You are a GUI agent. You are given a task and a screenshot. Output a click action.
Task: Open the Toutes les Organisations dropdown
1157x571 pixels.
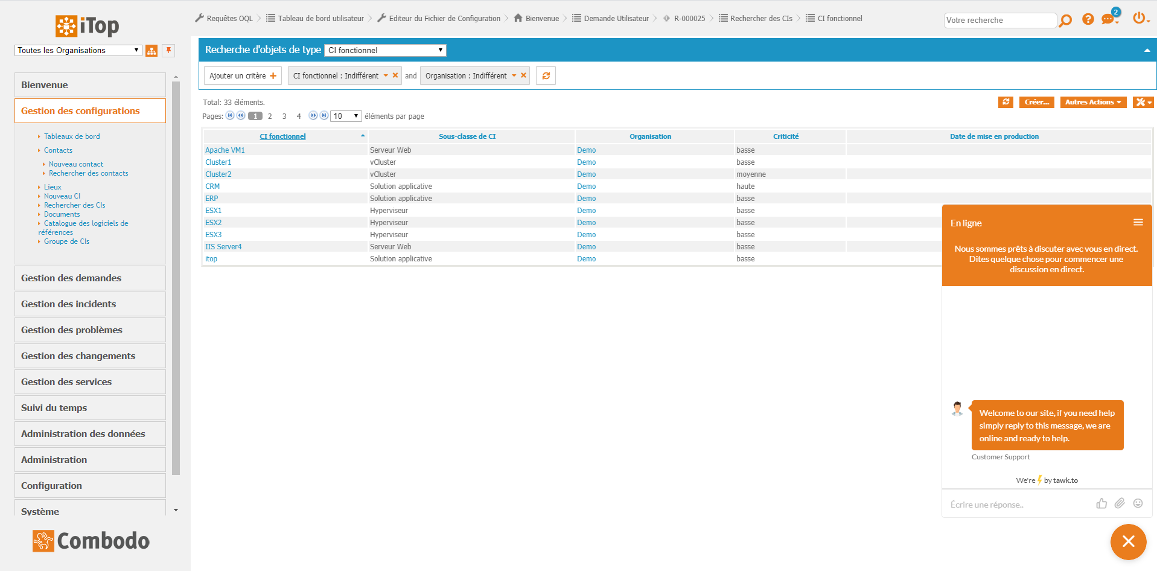pyautogui.click(x=78, y=51)
